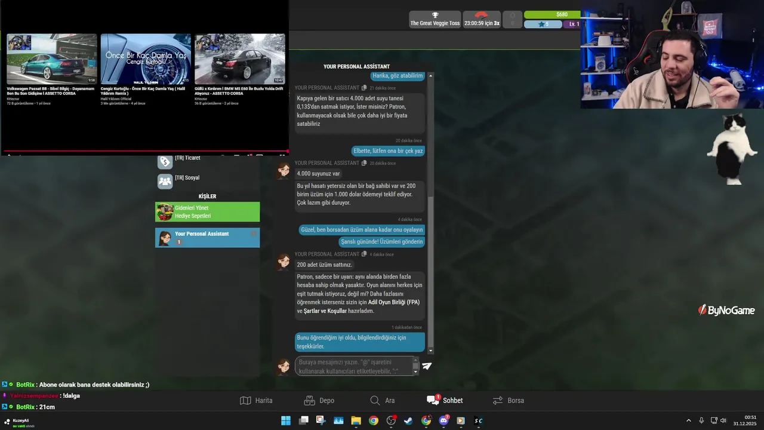Click the "Harika, göz atabilirim" reply

[x=398, y=76]
